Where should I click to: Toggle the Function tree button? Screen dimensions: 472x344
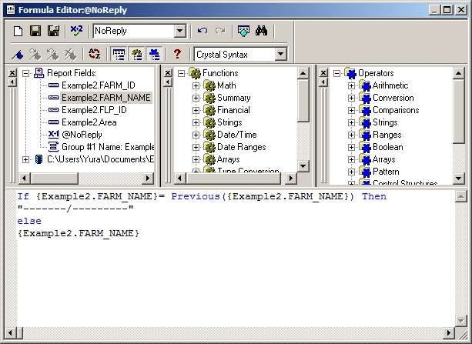pos(137,54)
